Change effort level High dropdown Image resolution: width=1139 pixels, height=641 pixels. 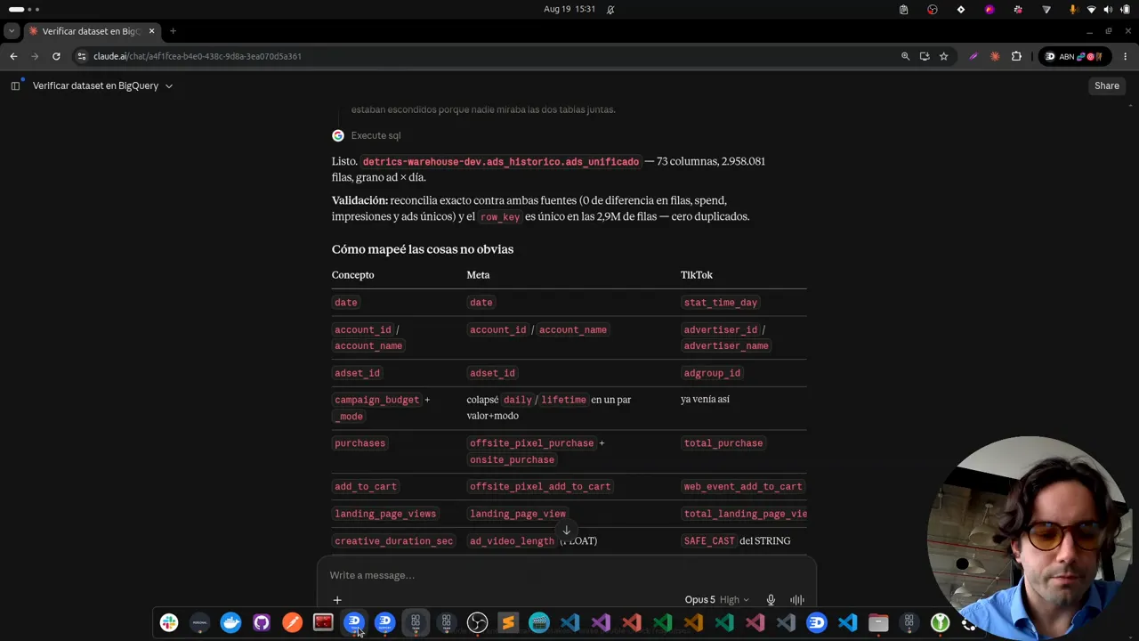[x=734, y=600]
